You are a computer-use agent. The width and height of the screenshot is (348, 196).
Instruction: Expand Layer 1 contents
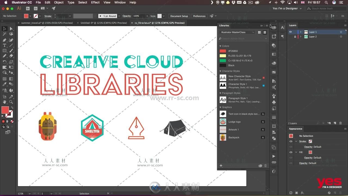point(301,32)
